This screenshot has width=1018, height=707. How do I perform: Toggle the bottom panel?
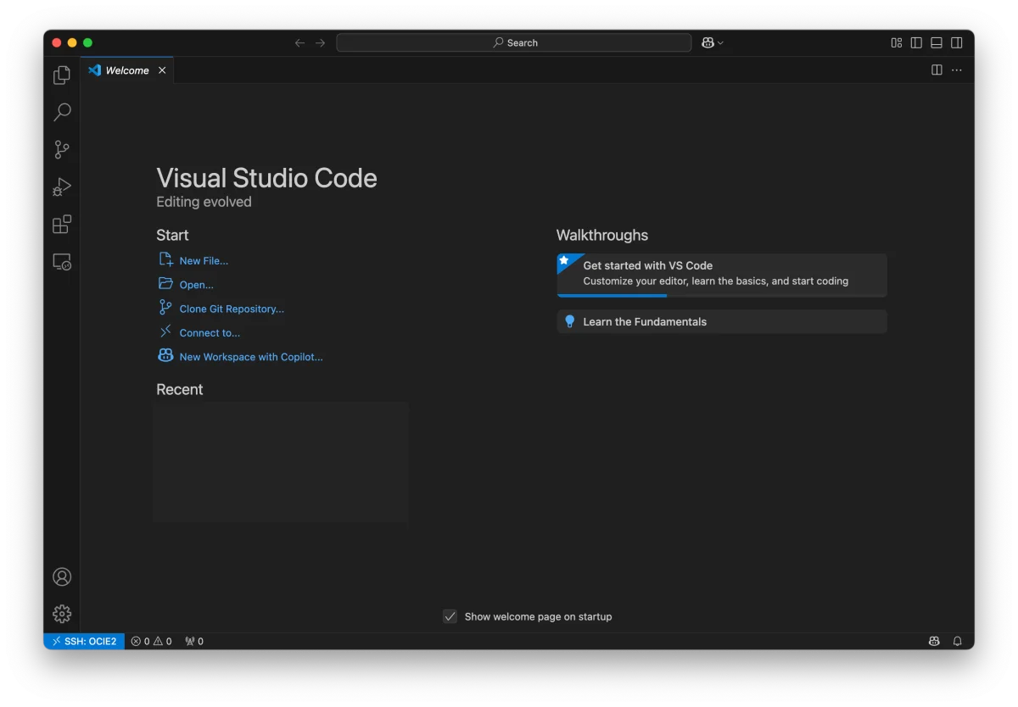[937, 42]
